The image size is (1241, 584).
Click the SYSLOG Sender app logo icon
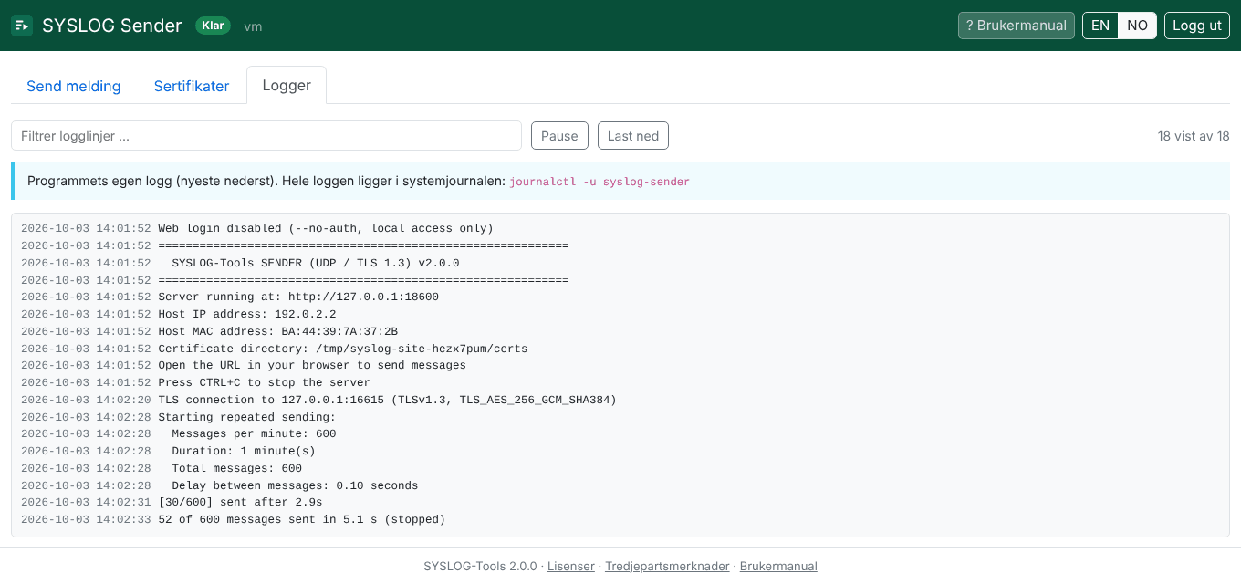click(x=22, y=26)
